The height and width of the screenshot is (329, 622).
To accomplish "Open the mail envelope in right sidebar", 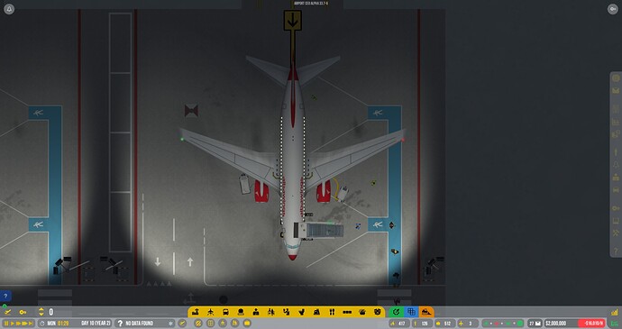I will 616,91.
